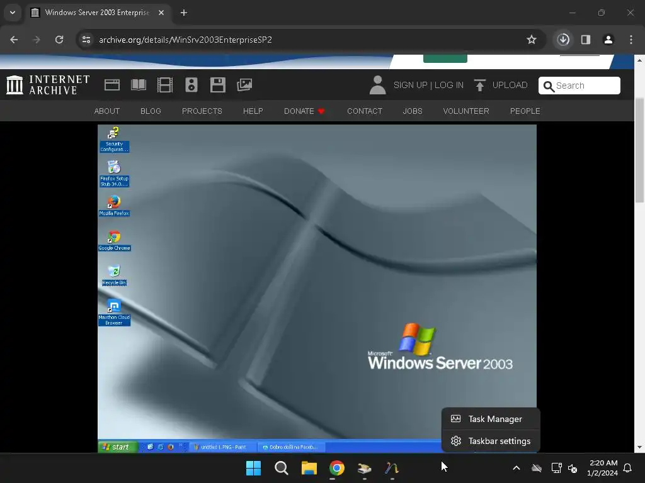The width and height of the screenshot is (645, 483).
Task: Open the PROJECTS link
Action: pos(202,111)
